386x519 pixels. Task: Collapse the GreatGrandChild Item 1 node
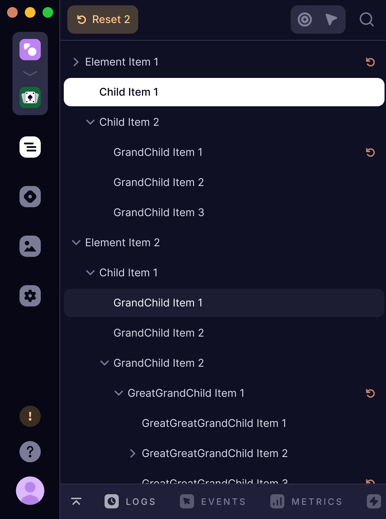point(118,393)
